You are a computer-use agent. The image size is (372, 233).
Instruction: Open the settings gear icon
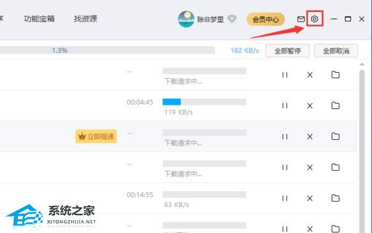(315, 18)
